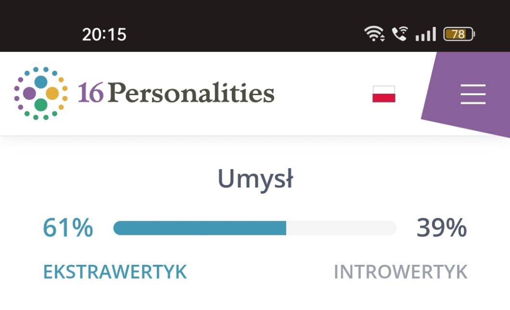The height and width of the screenshot is (310, 510).
Task: Click the 16Personalities colorful dots logo
Action: [x=41, y=93]
